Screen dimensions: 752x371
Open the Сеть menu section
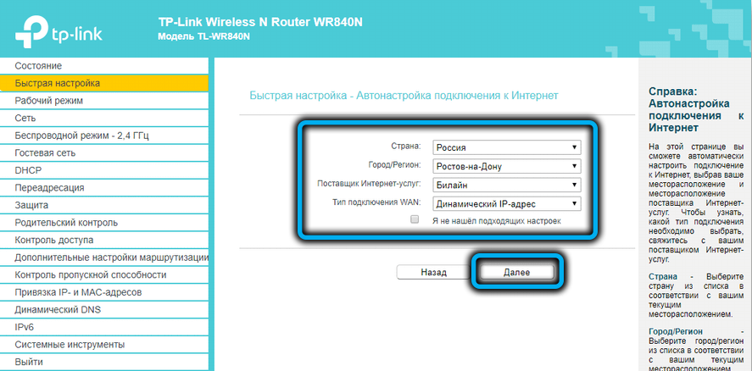click(25, 119)
